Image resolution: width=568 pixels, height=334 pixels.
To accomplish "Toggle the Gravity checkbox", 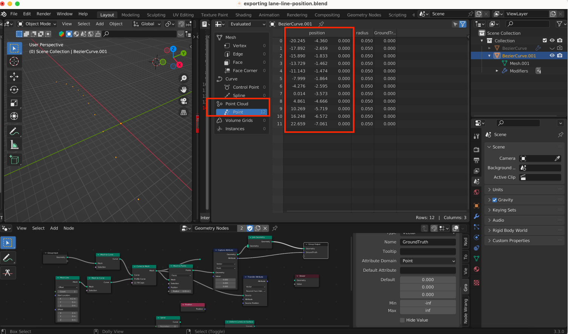I will 495,200.
